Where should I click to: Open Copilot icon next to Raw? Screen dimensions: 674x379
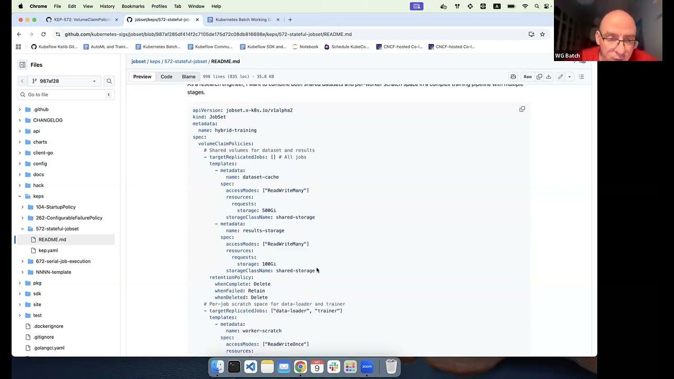click(x=513, y=77)
